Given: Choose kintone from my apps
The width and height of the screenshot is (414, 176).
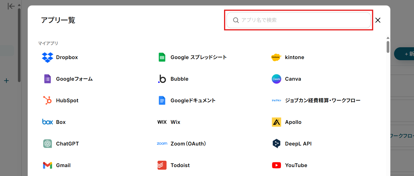Looking at the screenshot, I should 295,57.
